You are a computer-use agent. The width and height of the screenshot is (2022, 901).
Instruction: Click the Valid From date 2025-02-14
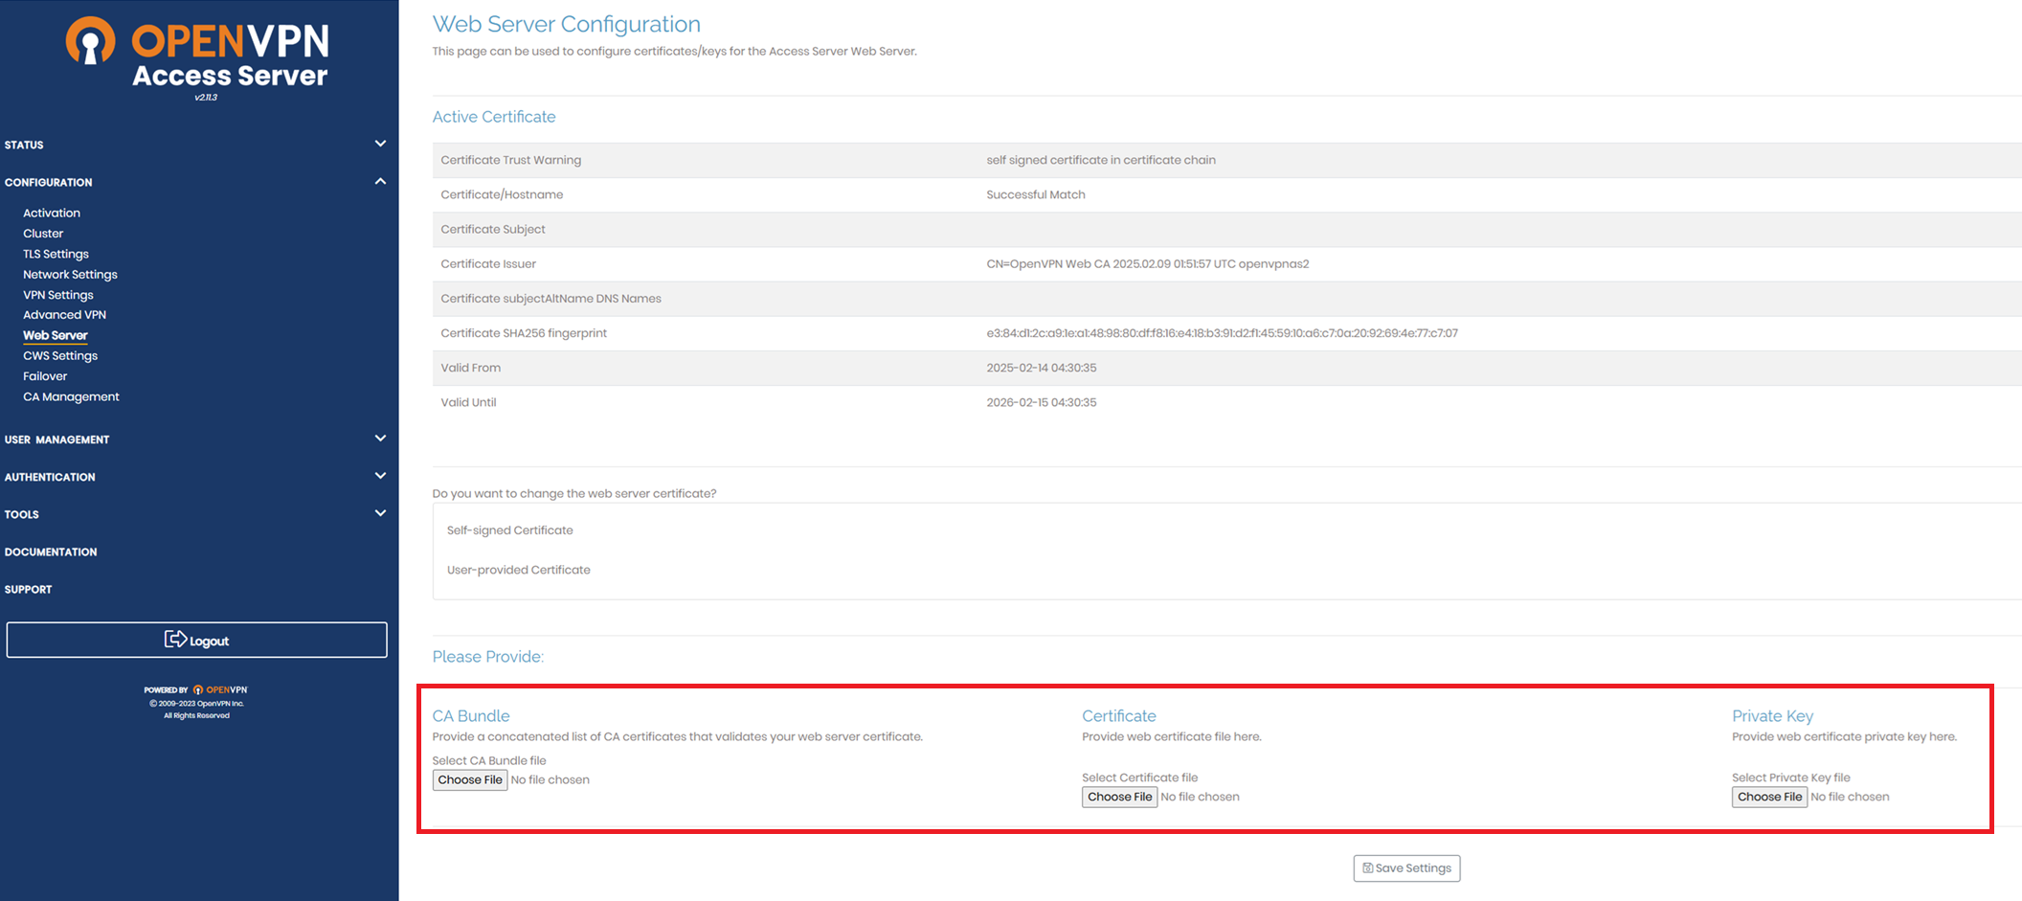tap(1042, 368)
